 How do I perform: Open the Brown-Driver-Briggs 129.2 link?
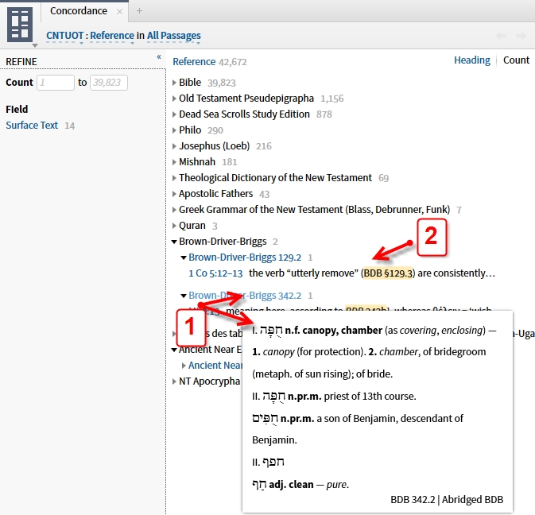point(245,257)
